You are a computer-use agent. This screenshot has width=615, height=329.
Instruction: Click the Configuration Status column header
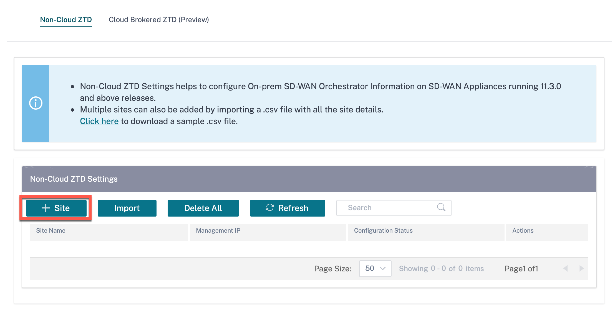click(426, 232)
